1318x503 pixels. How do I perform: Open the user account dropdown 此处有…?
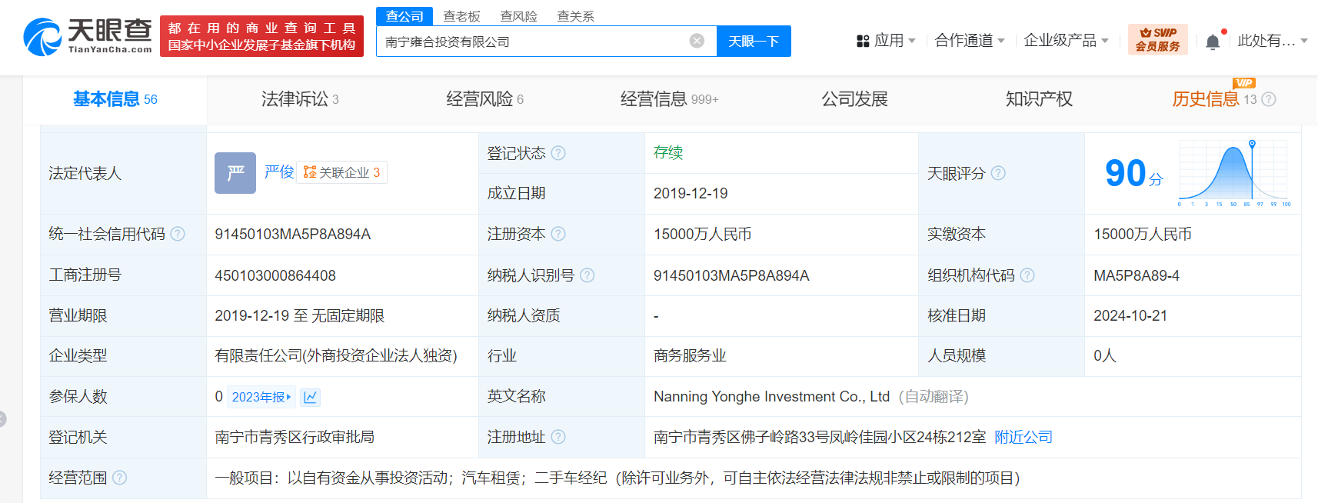coord(1272,41)
